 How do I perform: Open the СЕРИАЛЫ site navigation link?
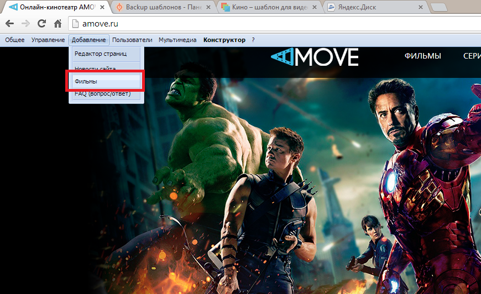[472, 56]
